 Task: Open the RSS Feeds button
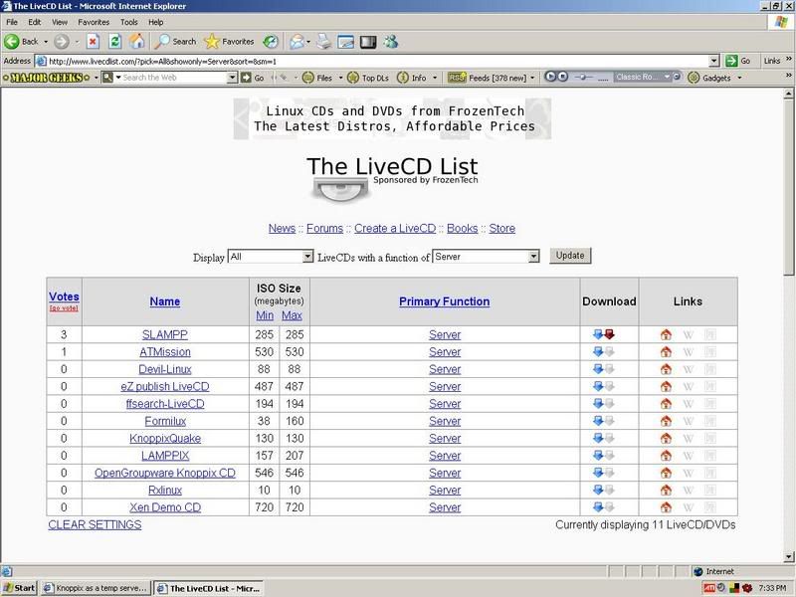coord(488,78)
